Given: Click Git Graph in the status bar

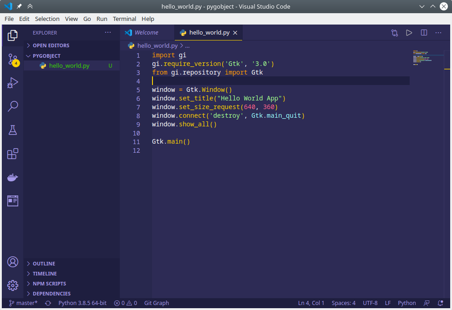Looking at the screenshot, I should 156,303.
